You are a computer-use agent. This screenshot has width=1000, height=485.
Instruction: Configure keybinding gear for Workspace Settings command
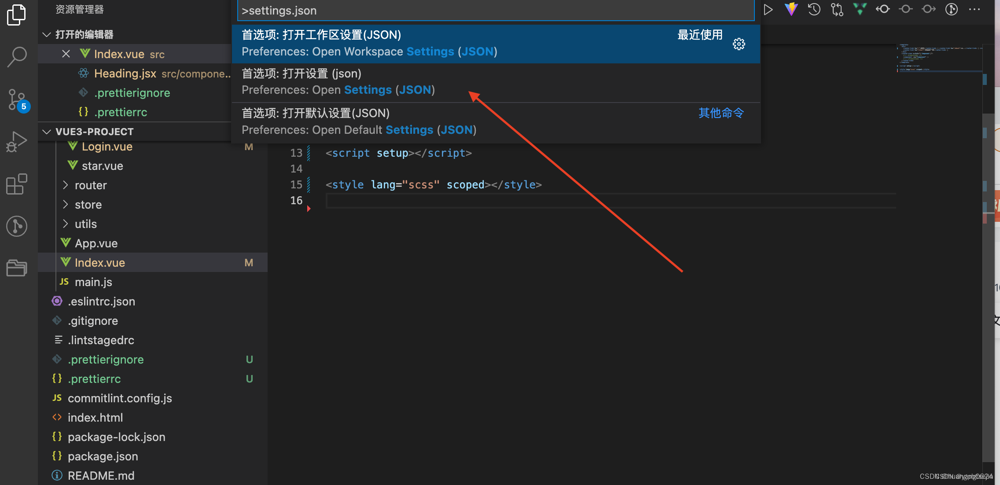739,44
